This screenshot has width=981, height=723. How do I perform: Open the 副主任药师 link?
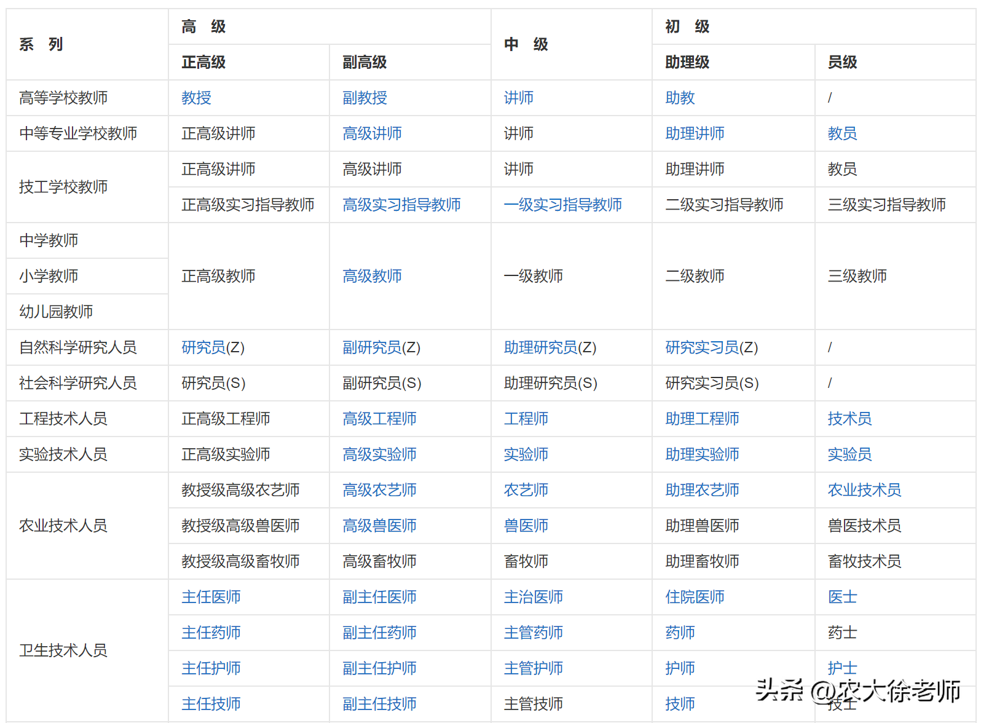coord(379,633)
